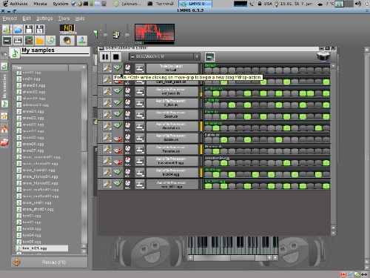
Task: Unmute the bassdrum04.ogg track
Action: click(x=118, y=161)
